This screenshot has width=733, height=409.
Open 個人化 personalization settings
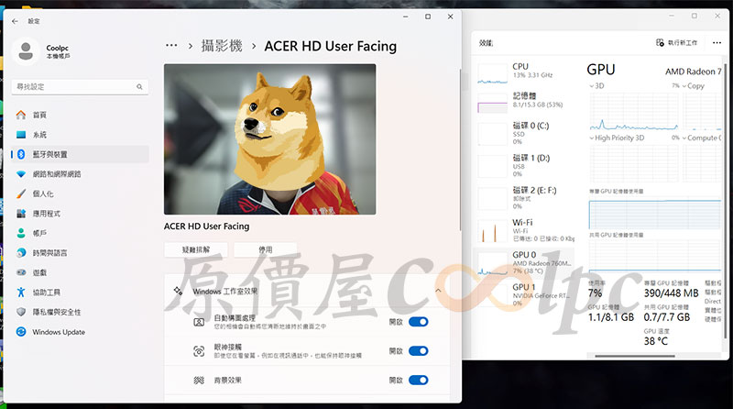click(80, 193)
